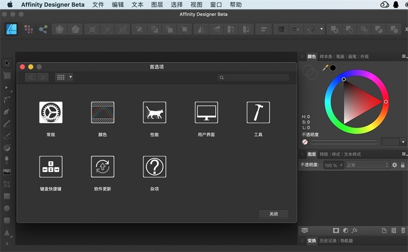Image resolution: width=408 pixels, height=252 pixels.
Task: Select the Place Image tool
Action: click(x=7, y=172)
